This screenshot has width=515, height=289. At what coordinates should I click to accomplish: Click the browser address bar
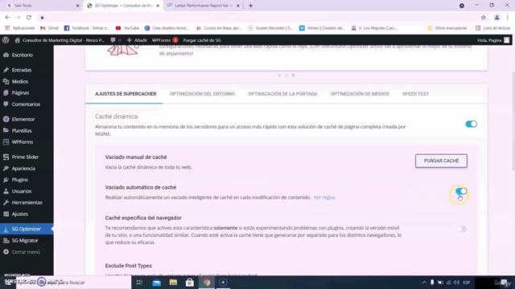259,18
